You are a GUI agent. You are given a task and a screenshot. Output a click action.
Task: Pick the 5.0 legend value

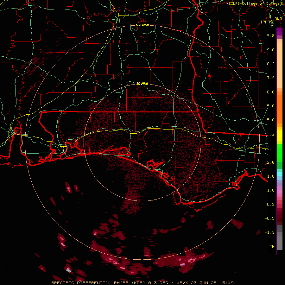click(x=271, y=120)
